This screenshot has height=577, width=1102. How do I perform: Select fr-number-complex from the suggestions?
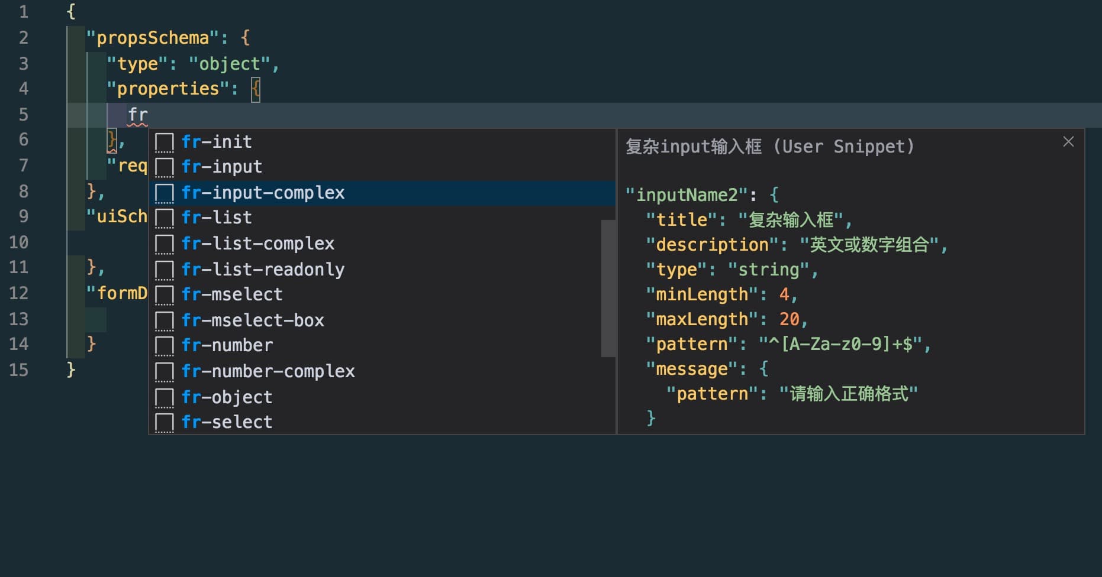click(x=268, y=371)
